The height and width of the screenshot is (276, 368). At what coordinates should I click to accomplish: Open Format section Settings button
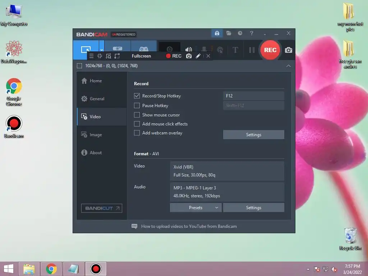coord(254,208)
